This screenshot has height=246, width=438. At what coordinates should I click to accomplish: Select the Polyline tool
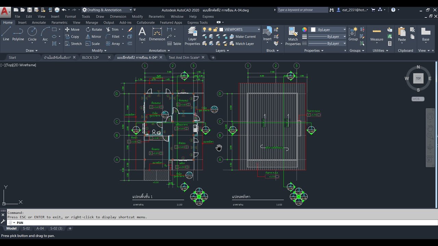18,34
